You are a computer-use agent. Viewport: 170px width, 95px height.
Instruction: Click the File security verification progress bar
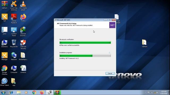85,43
